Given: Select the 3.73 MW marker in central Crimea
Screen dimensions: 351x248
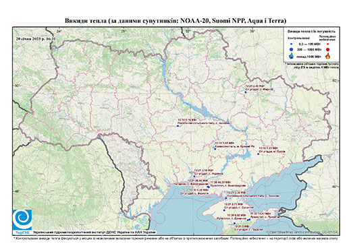Looking at the screenshot, I should (x=224, y=210).
